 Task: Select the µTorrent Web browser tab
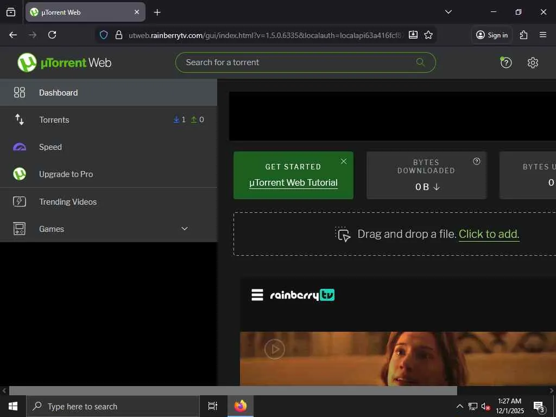[x=85, y=12]
